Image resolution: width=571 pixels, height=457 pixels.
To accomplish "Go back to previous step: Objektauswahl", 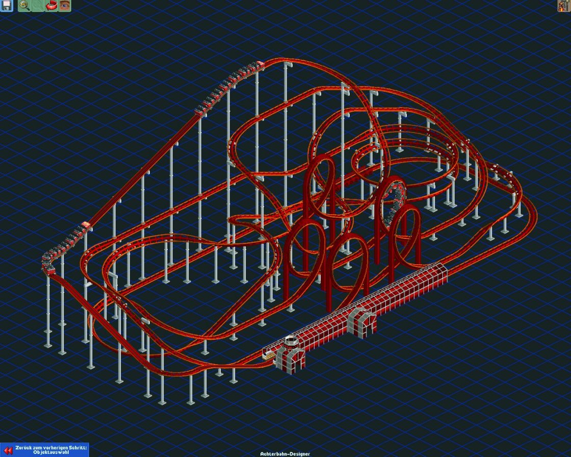I will 44,450.
